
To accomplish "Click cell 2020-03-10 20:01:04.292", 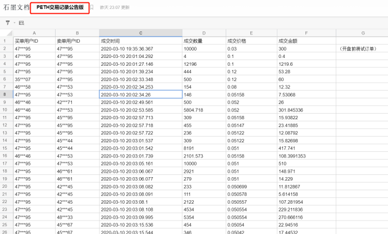I will click(141, 56).
